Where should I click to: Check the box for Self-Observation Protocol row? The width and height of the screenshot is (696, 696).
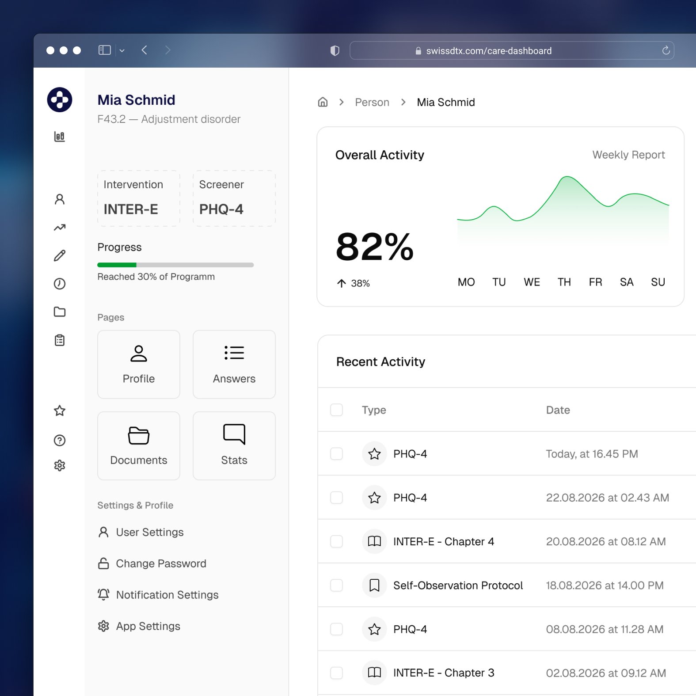337,585
